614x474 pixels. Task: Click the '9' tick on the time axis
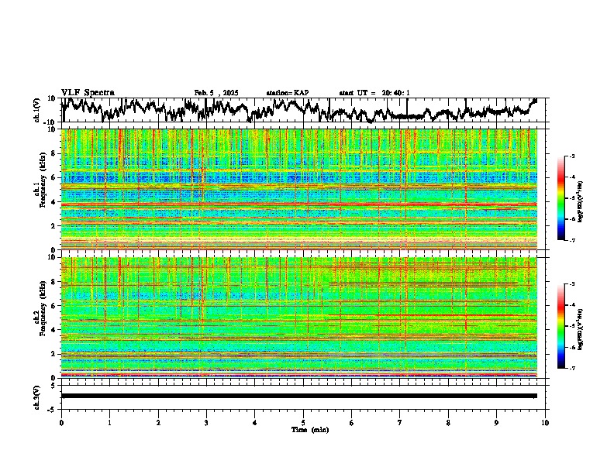coord(496,423)
